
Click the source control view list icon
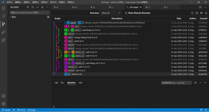pos(28,7)
